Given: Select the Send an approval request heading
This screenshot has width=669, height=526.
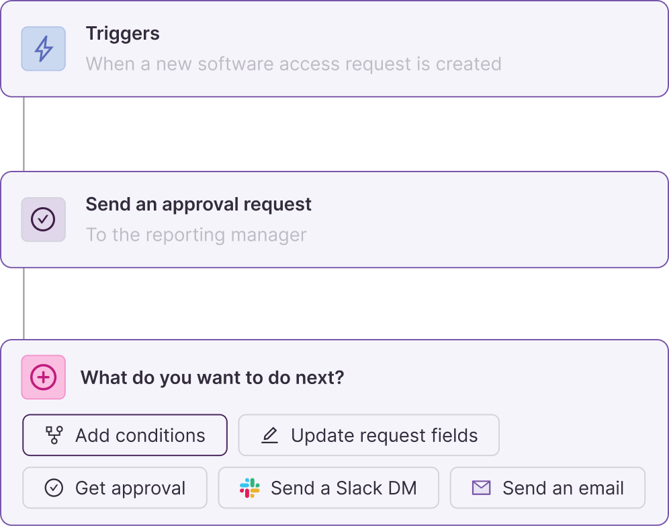Looking at the screenshot, I should 199,204.
